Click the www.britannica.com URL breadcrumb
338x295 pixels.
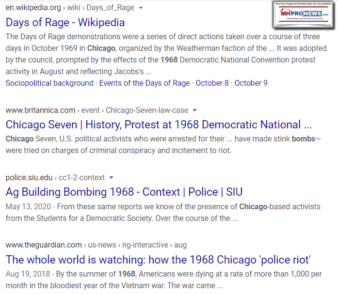pyautogui.click(x=40, y=110)
